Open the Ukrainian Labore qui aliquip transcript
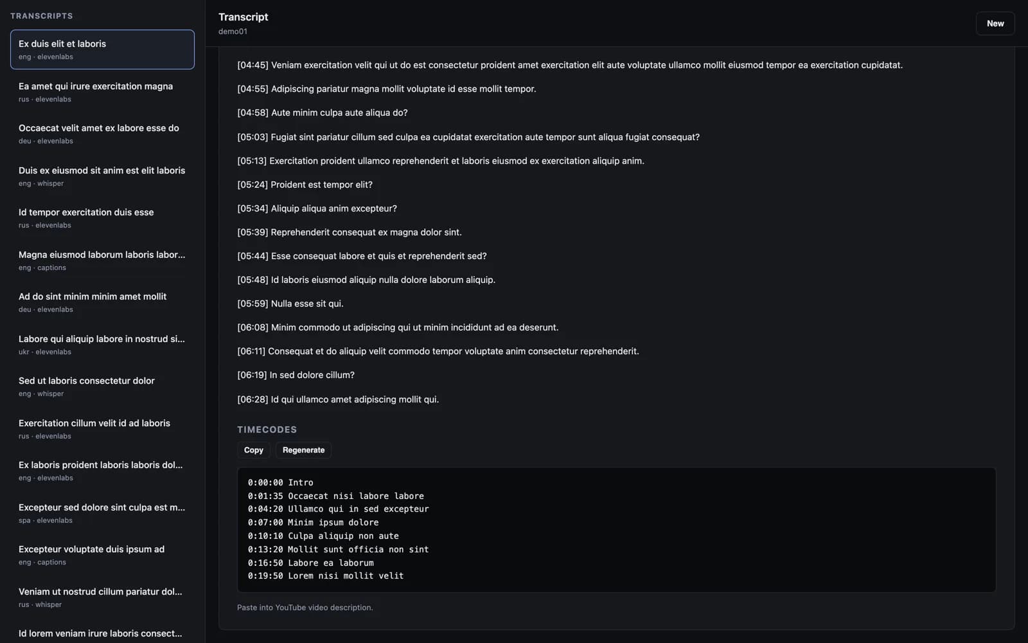 [102, 345]
